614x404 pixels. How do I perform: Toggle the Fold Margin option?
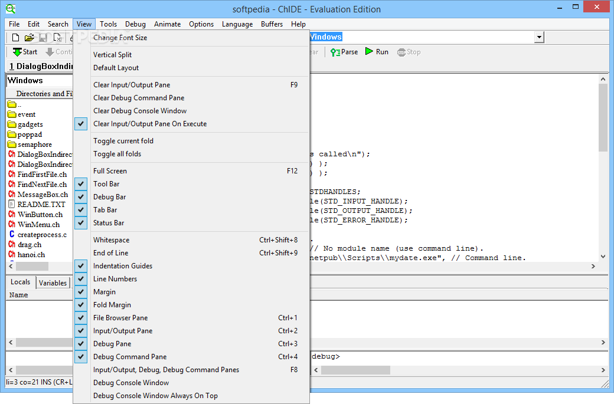tap(191, 305)
